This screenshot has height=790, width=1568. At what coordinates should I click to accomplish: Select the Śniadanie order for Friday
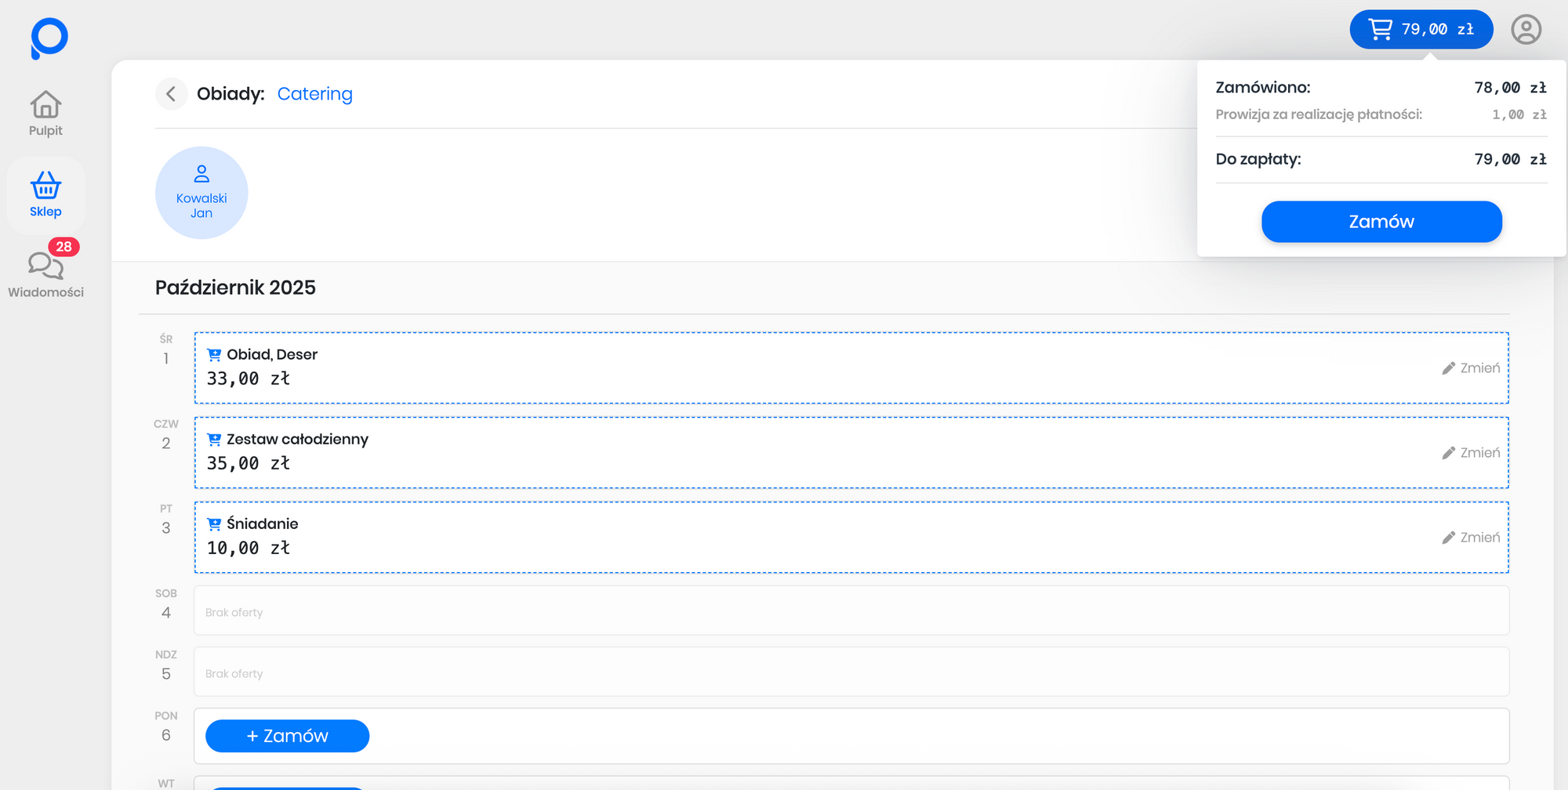point(784,537)
